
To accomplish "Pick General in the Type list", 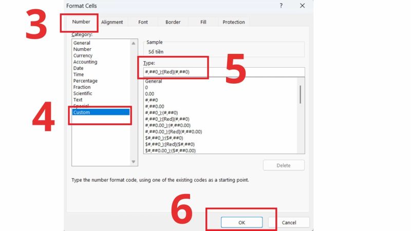I will pos(153,81).
